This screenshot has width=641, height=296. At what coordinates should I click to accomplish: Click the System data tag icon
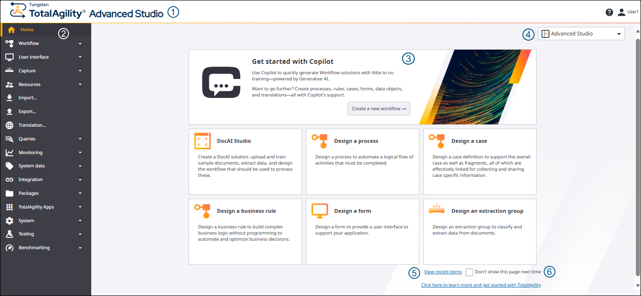pyautogui.click(x=9, y=166)
